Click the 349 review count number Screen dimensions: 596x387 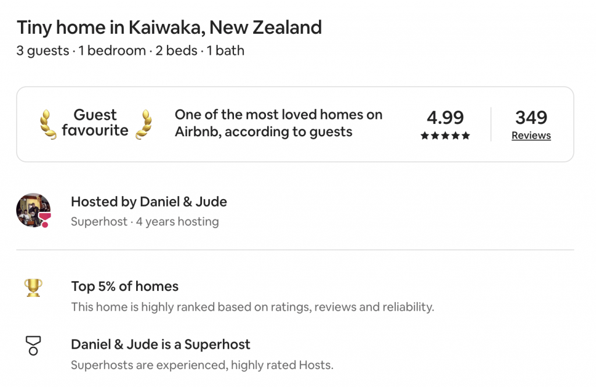click(531, 118)
